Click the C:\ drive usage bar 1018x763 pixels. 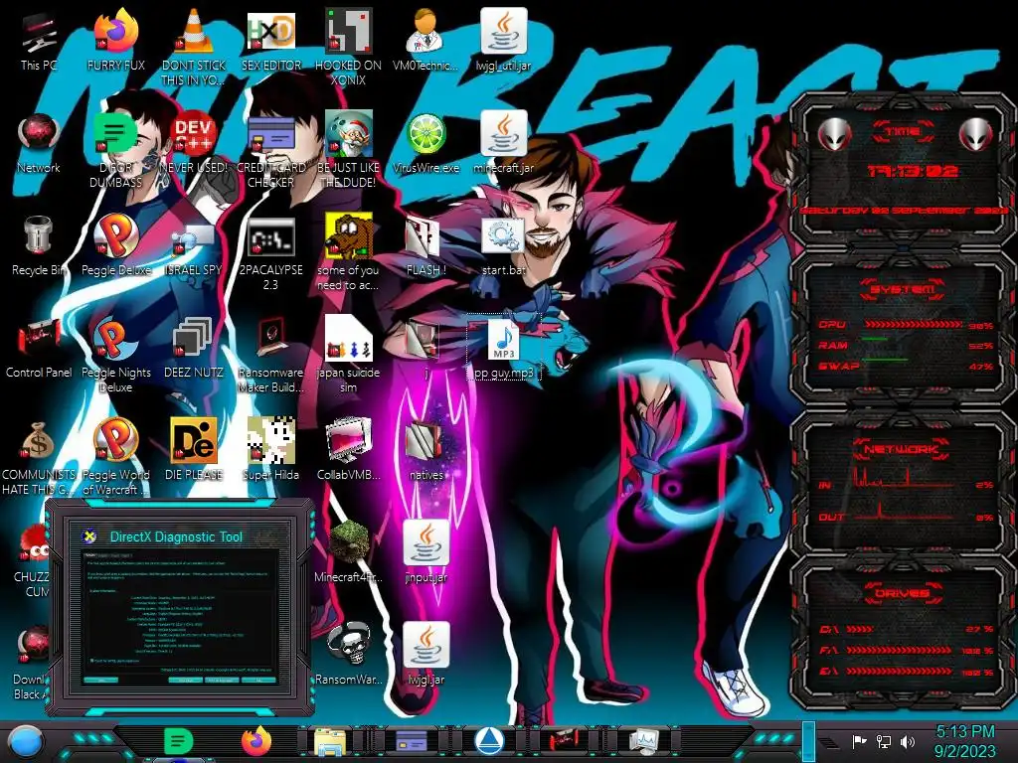click(859, 629)
